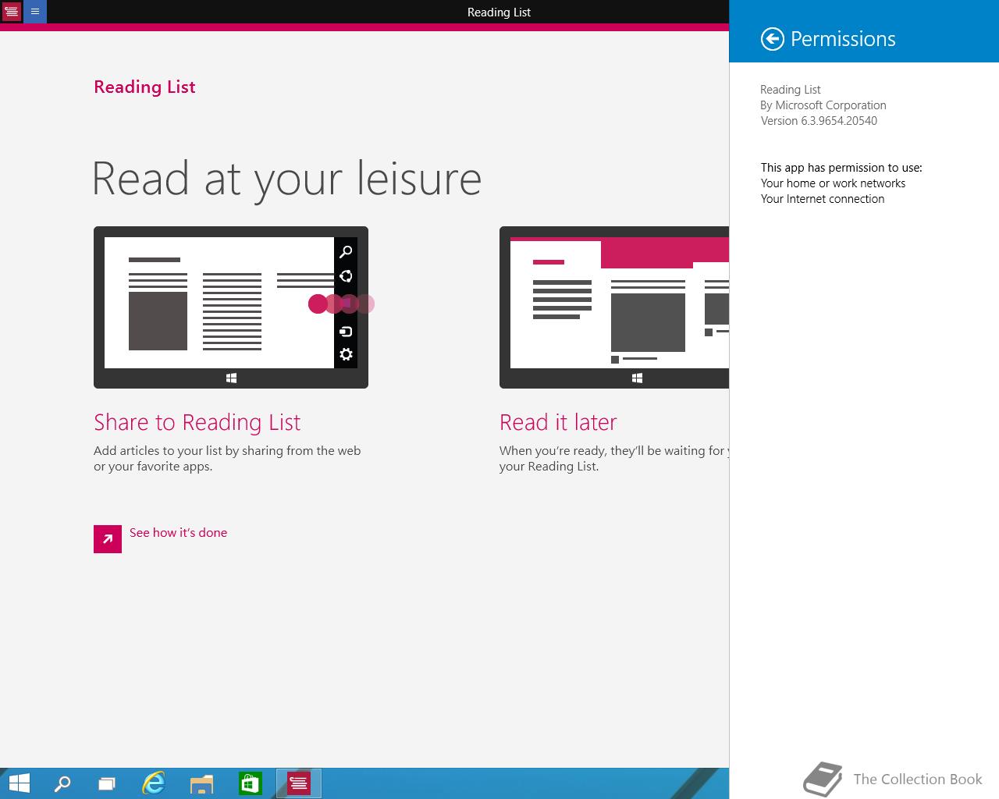Open the Reading List app icon in title bar
Screen dimensions: 999x799
click(12, 12)
